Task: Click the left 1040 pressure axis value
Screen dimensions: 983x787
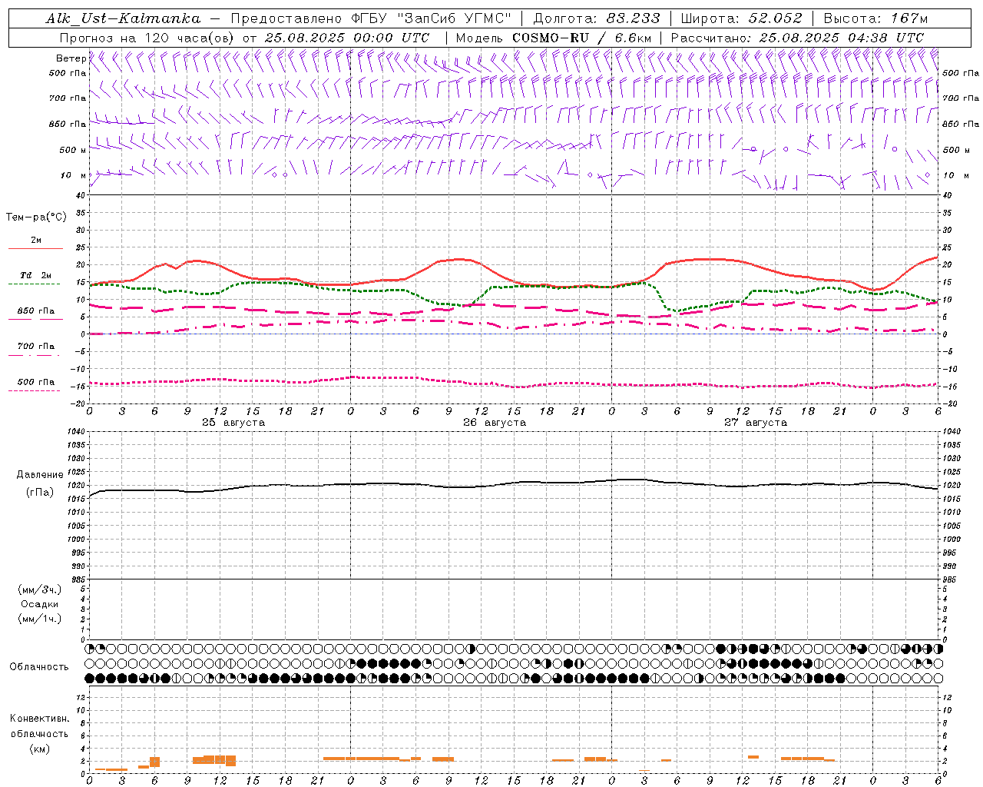Action: [x=75, y=432]
